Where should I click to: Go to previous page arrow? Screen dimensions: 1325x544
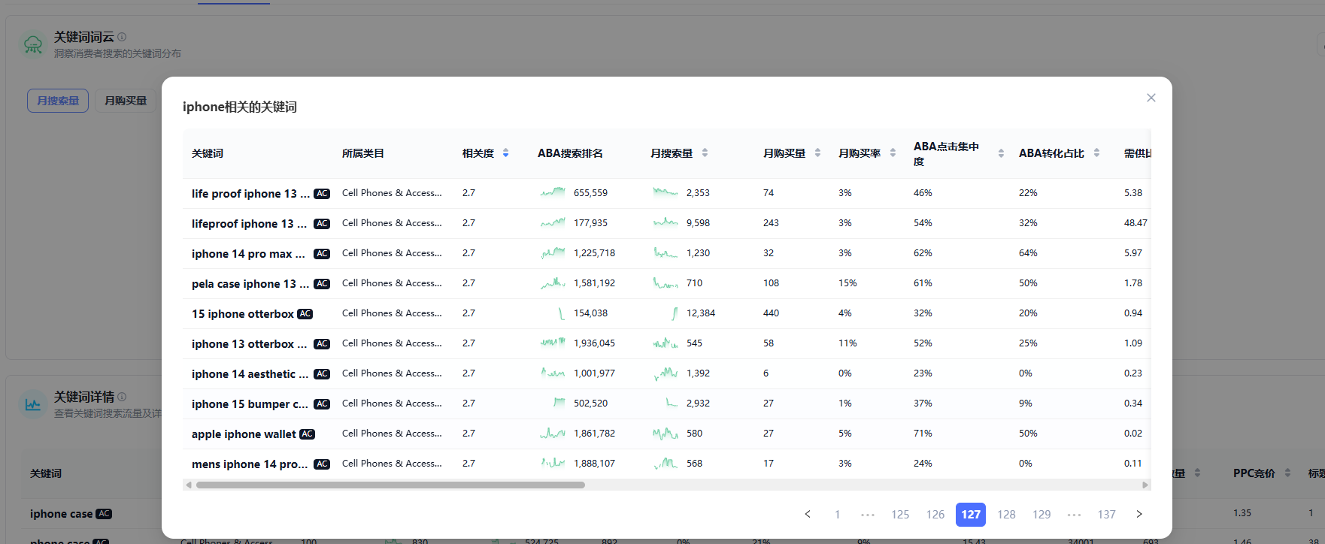(808, 514)
